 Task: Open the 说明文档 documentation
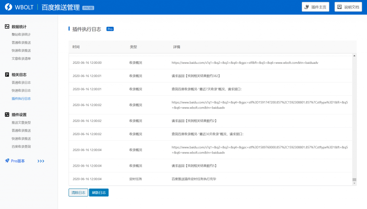click(348, 6)
